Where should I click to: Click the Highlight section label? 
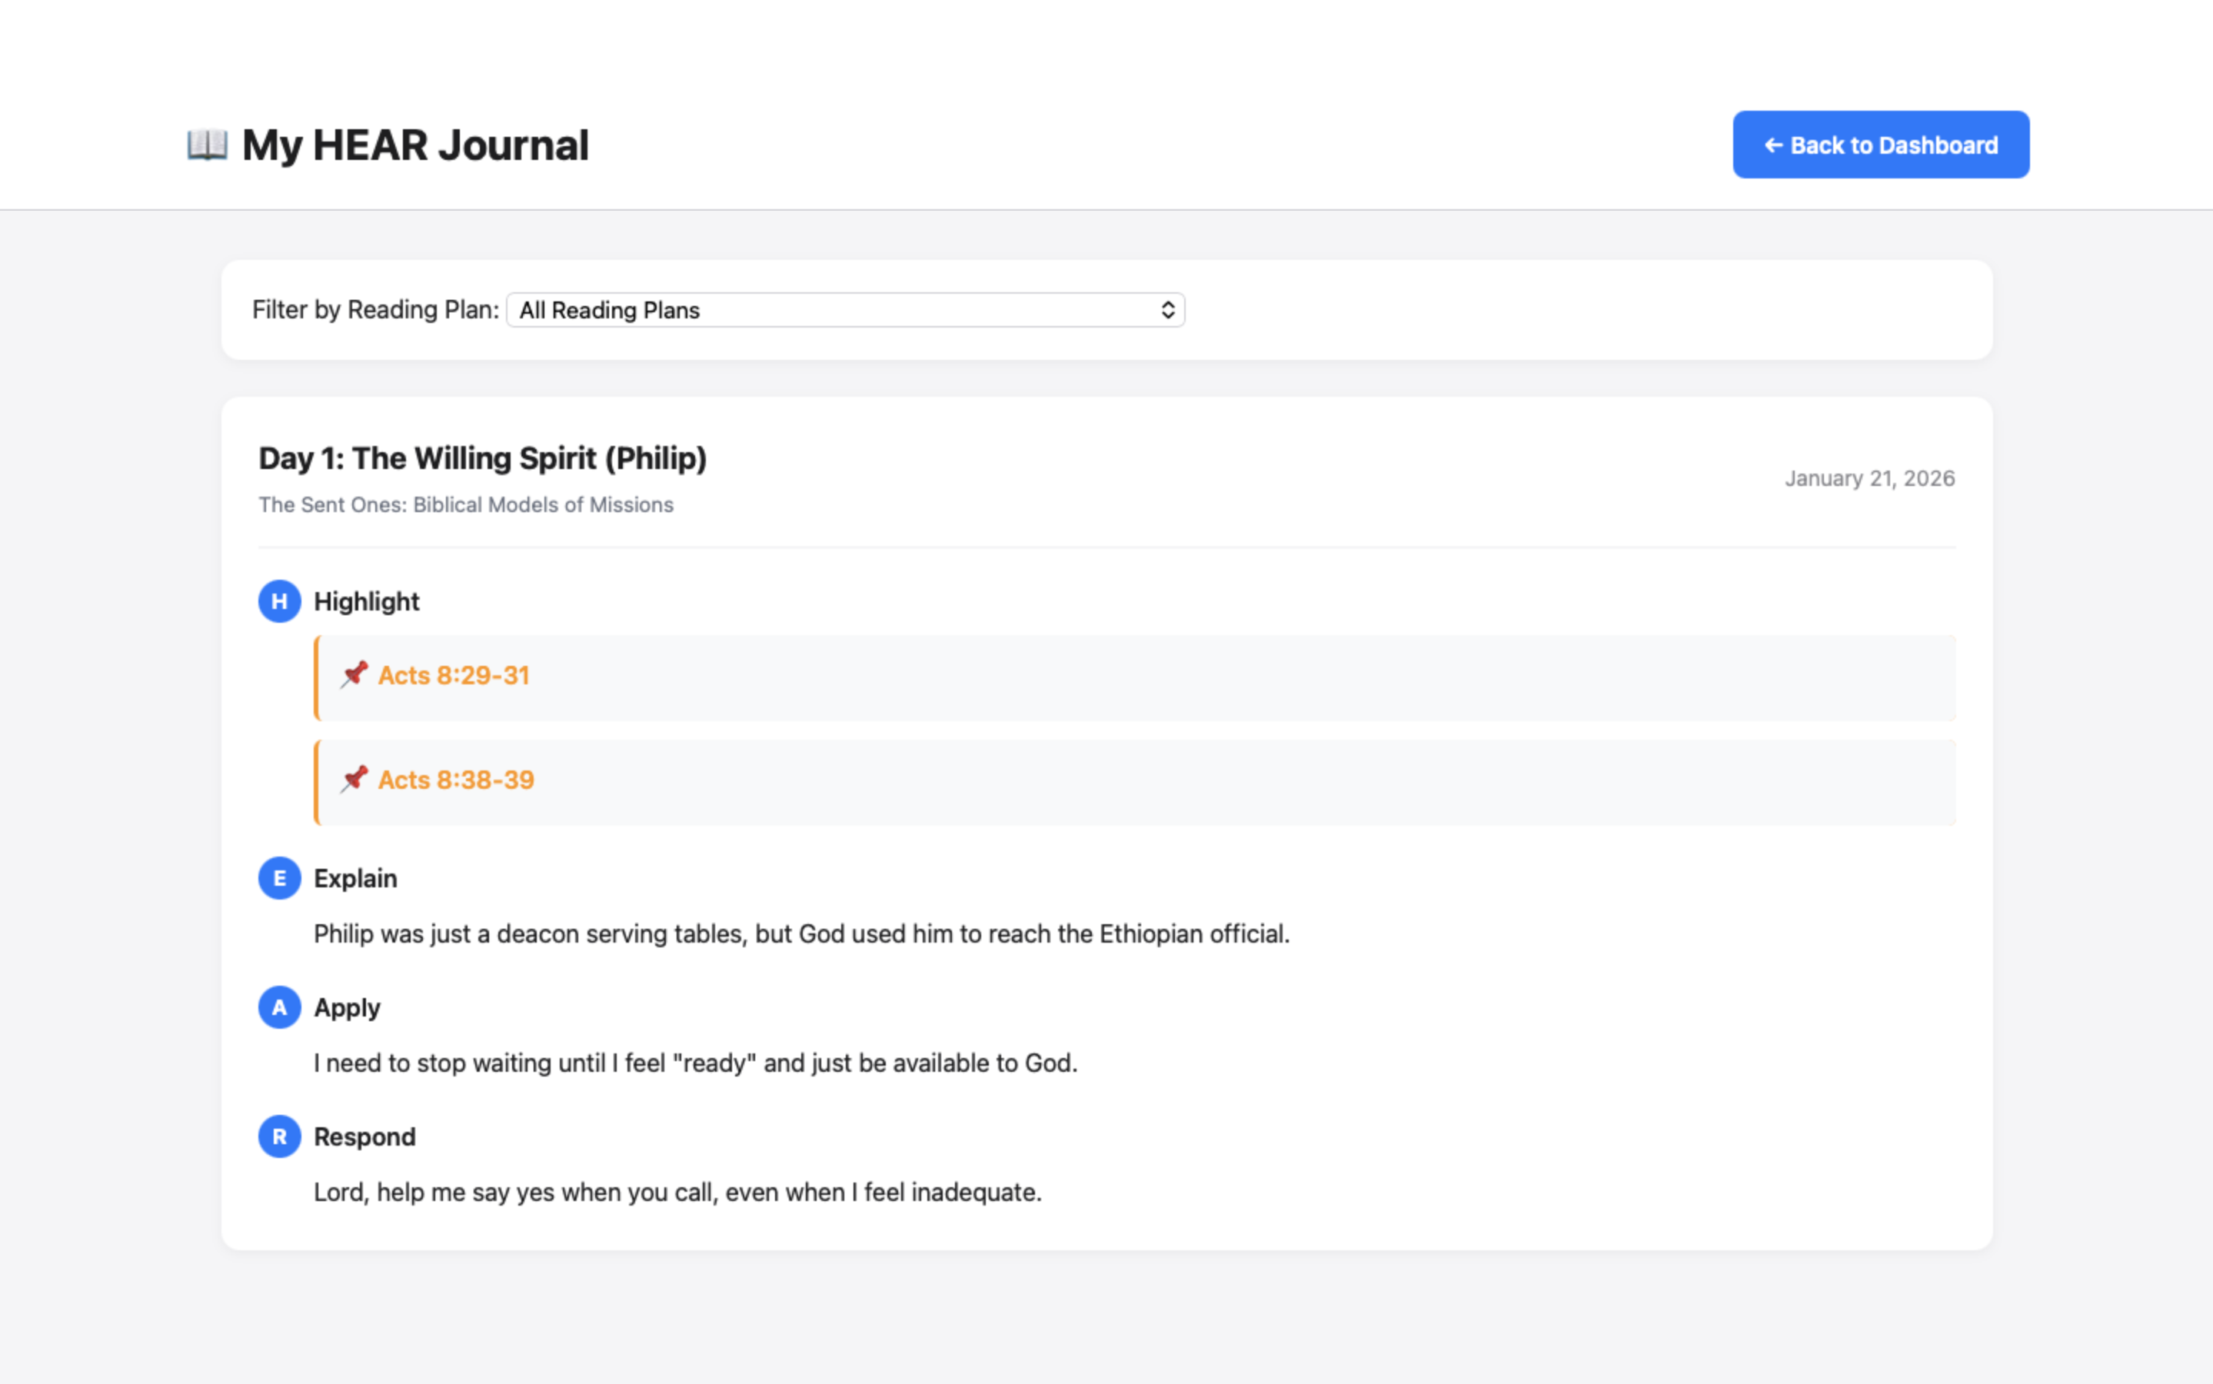(366, 601)
